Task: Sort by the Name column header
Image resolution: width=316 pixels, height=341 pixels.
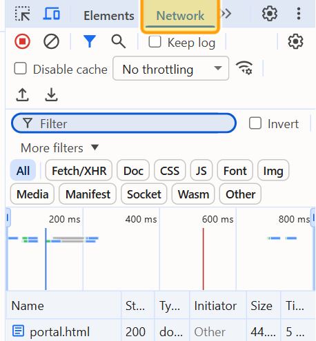Action: tap(63, 306)
